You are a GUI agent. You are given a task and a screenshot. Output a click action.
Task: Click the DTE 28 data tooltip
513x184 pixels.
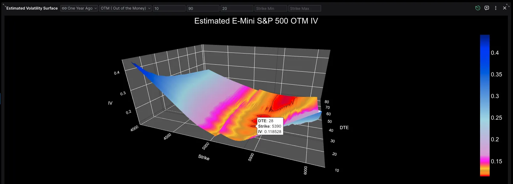click(x=270, y=126)
